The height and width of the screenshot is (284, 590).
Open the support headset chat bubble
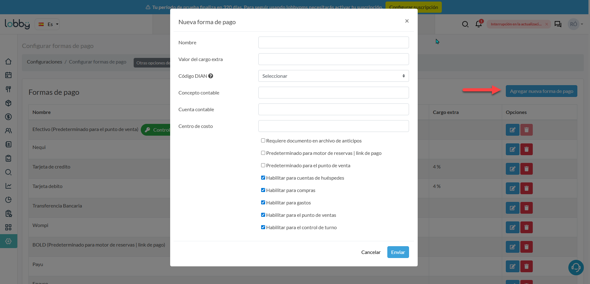click(576, 267)
